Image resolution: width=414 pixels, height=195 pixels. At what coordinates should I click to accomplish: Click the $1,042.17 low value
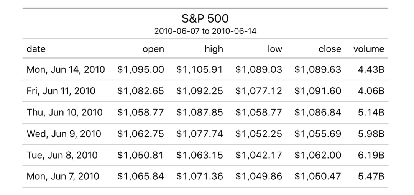tap(259, 155)
